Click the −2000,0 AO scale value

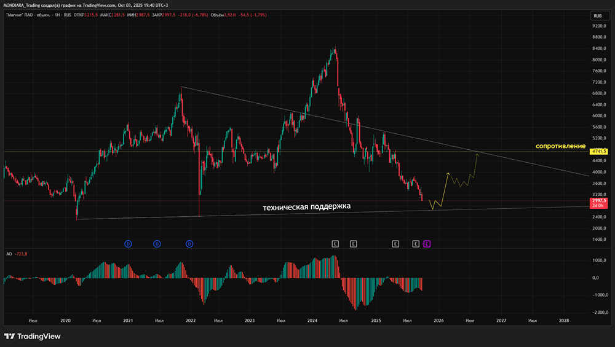pyautogui.click(x=600, y=313)
